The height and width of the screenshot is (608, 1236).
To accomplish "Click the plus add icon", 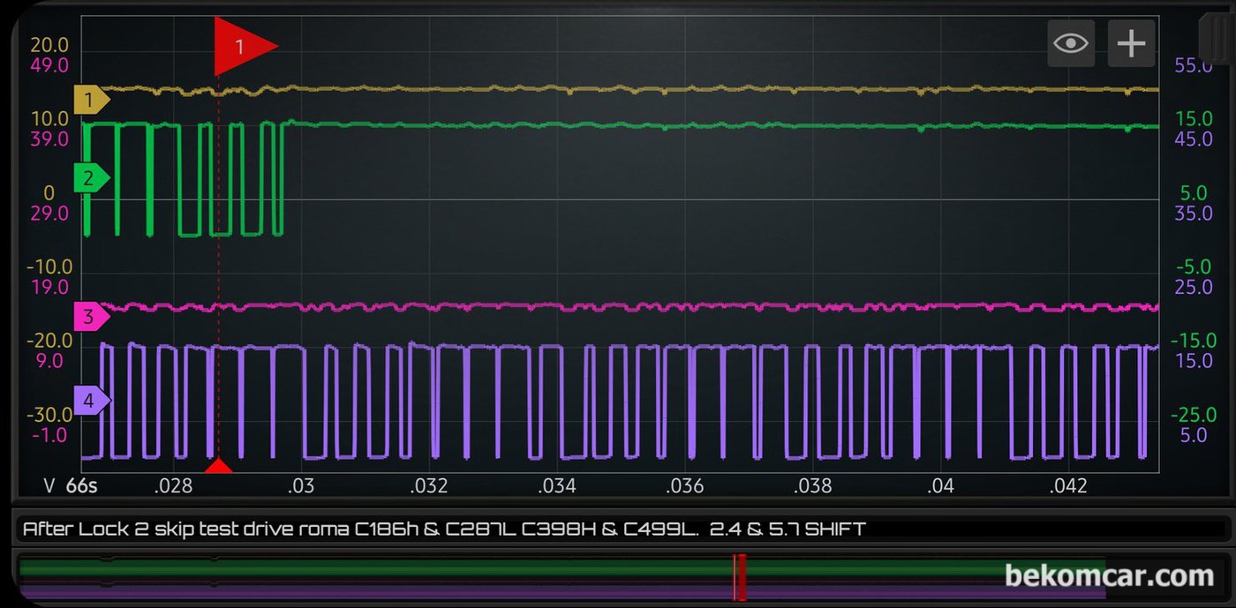I will point(1131,43).
